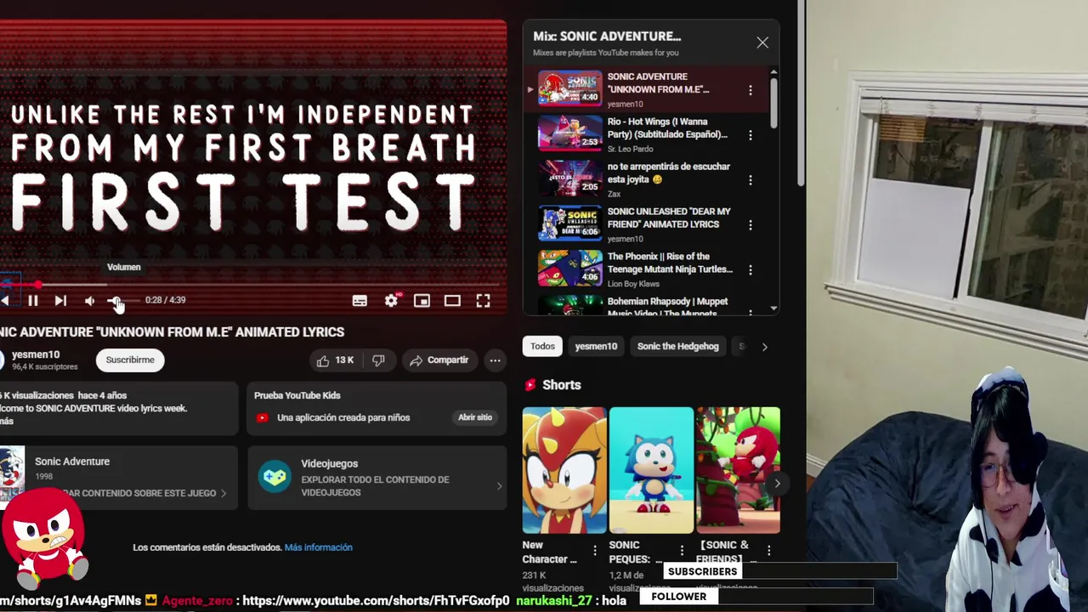Viewport: 1088px width, 612px height.
Task: Toggle subtitles captions icon
Action: point(360,301)
